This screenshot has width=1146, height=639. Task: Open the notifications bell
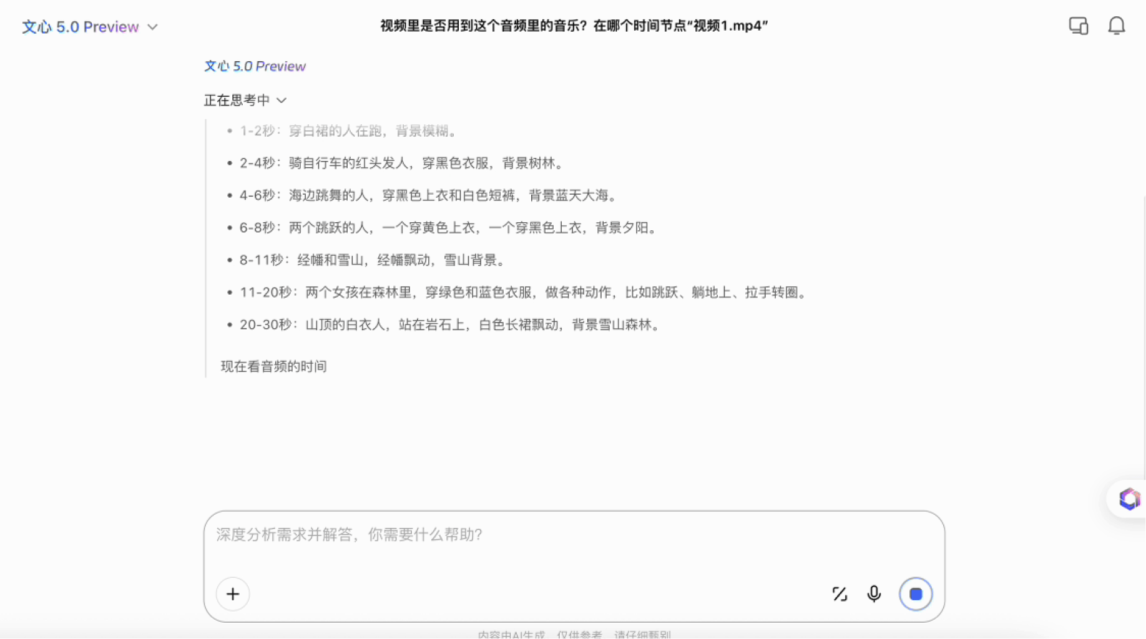tap(1117, 26)
